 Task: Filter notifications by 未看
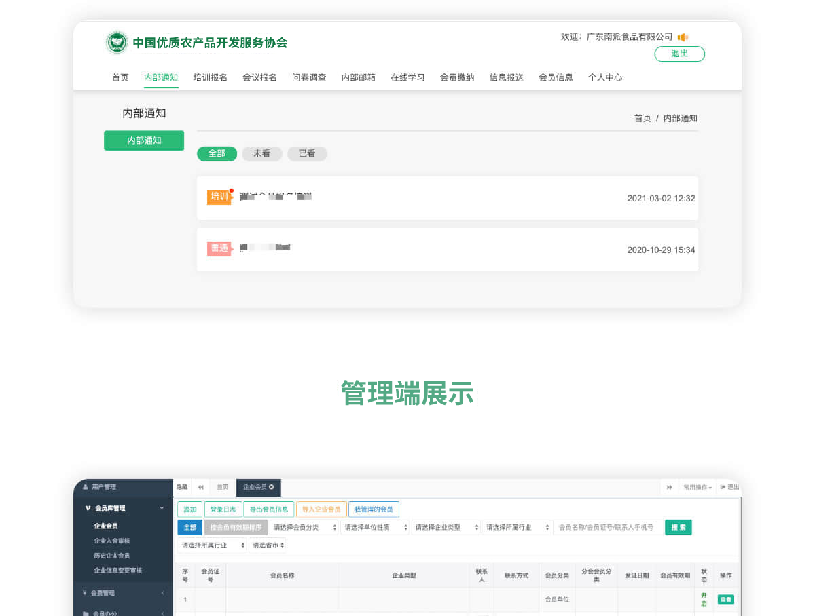[261, 154]
